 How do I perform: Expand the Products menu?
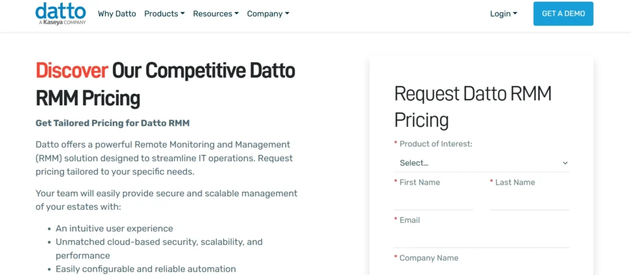164,14
